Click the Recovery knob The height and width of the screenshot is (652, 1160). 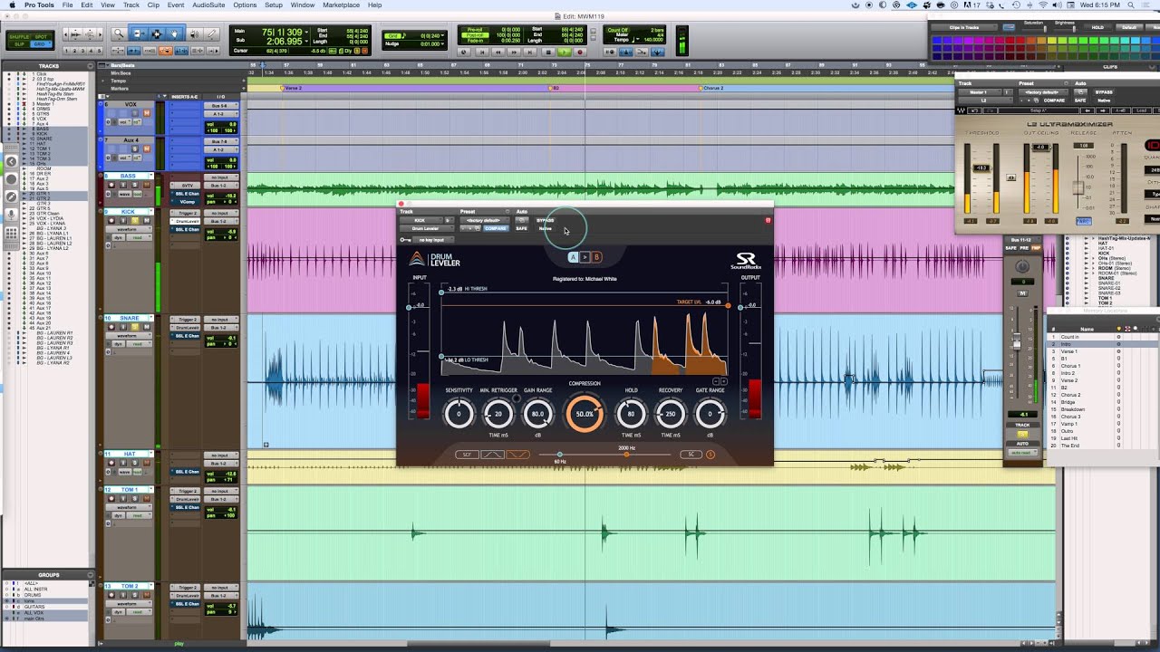tap(671, 414)
